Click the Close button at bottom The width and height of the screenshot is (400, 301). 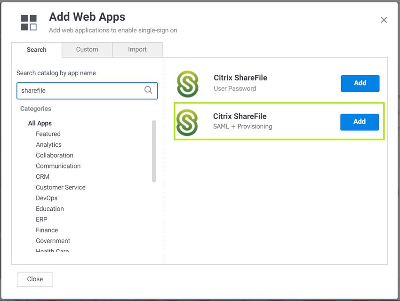click(x=35, y=279)
